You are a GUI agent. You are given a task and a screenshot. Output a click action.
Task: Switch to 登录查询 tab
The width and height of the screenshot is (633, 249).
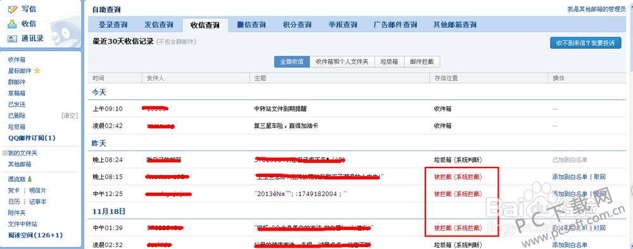(113, 25)
